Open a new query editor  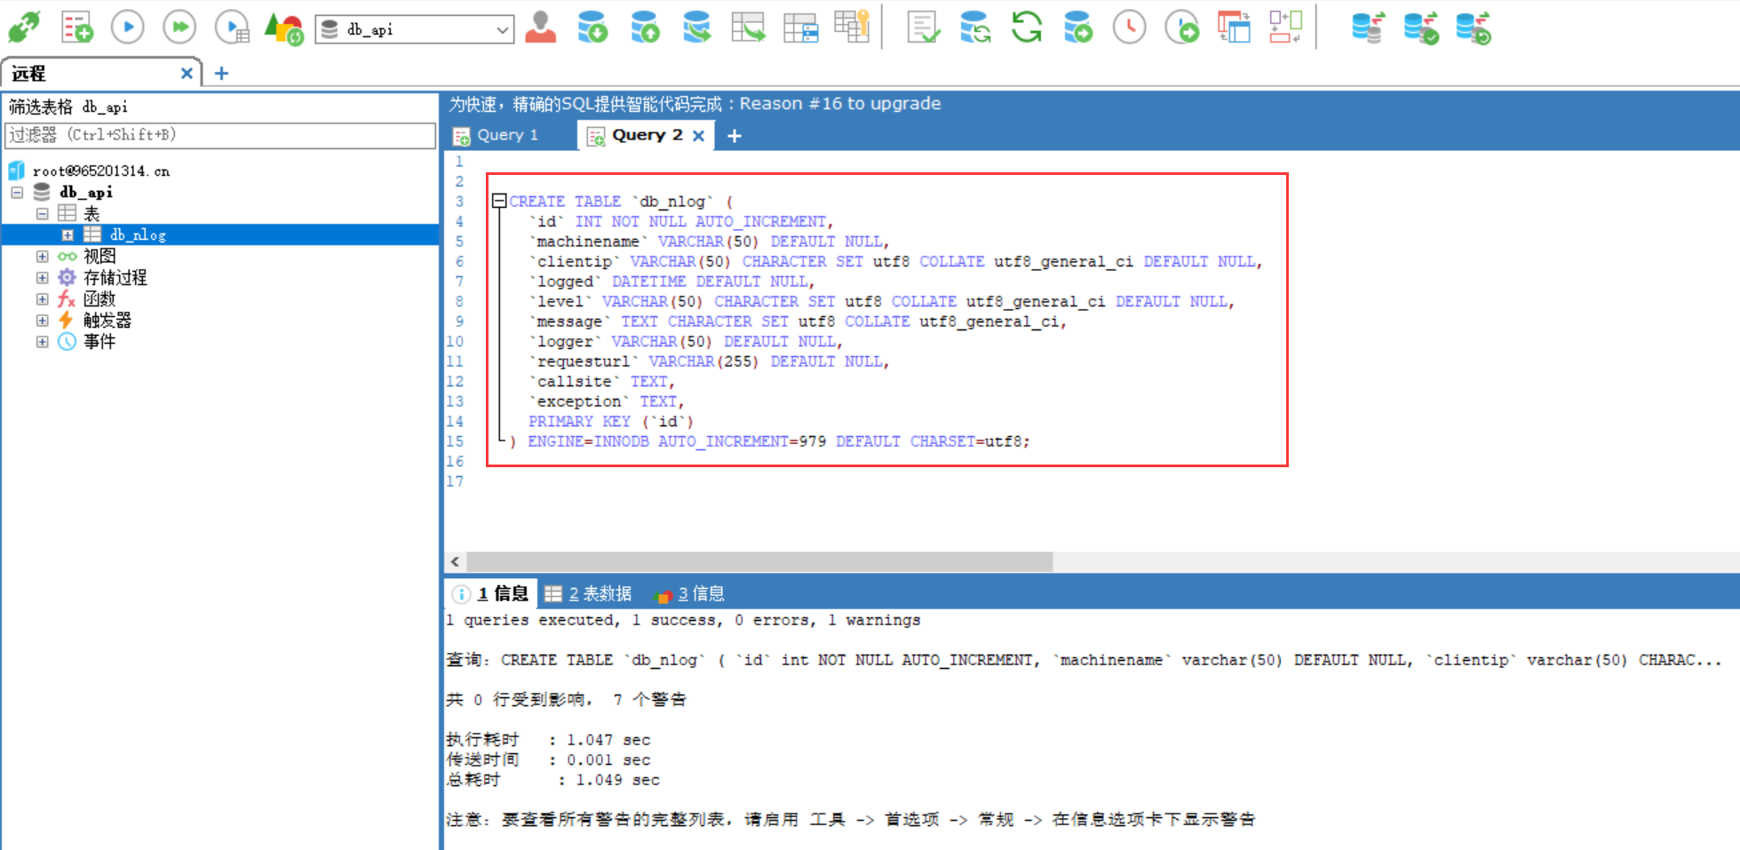pos(75,27)
